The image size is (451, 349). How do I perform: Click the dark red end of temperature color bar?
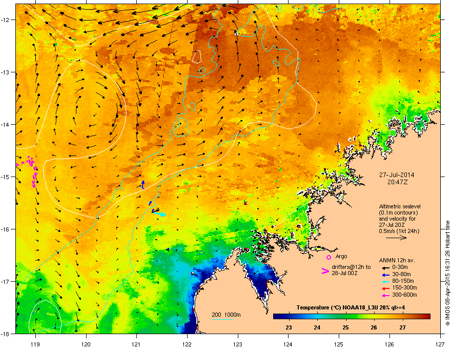click(427, 317)
